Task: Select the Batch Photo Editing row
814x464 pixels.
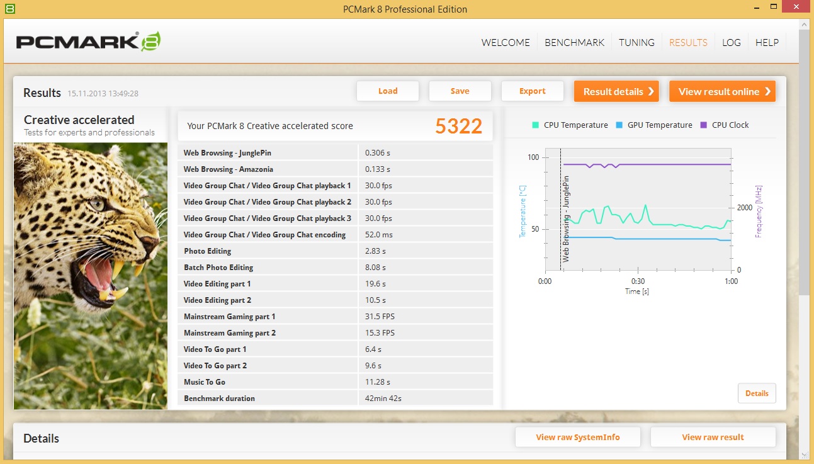Action: 335,267
